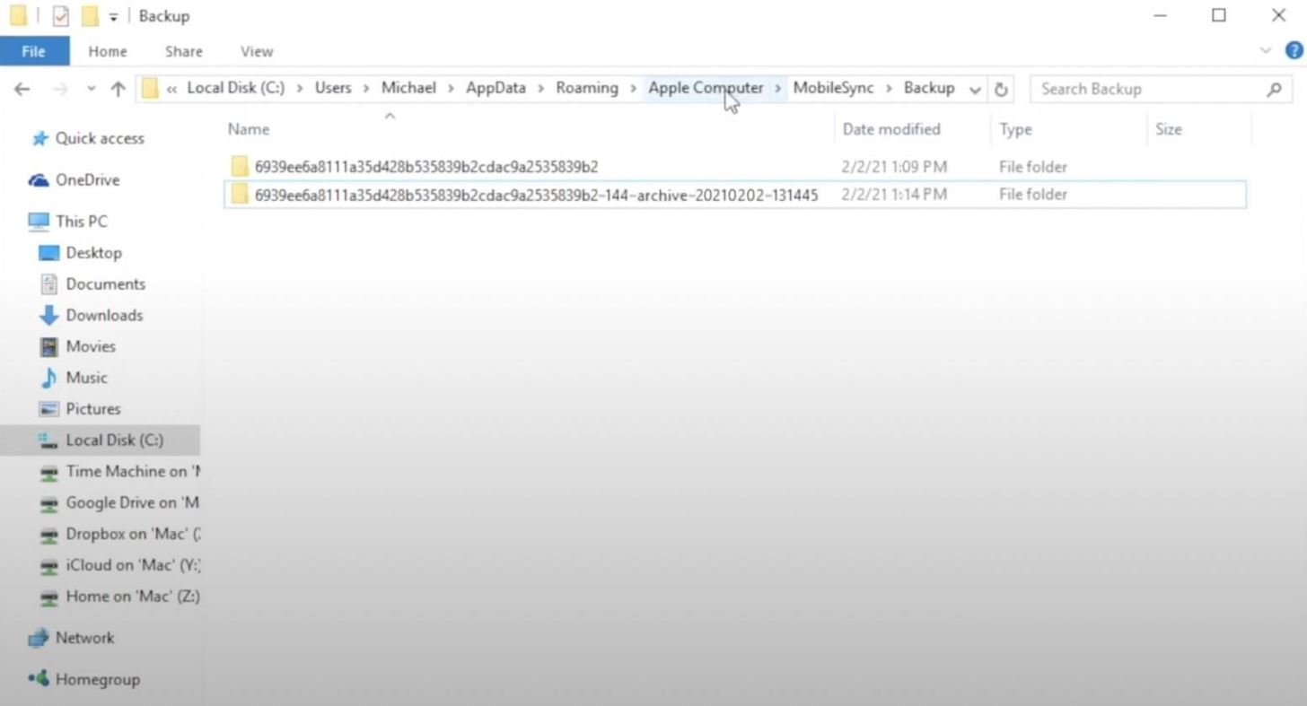The height and width of the screenshot is (706, 1307).
Task: Click the Movies icon in sidebar
Action: [49, 347]
